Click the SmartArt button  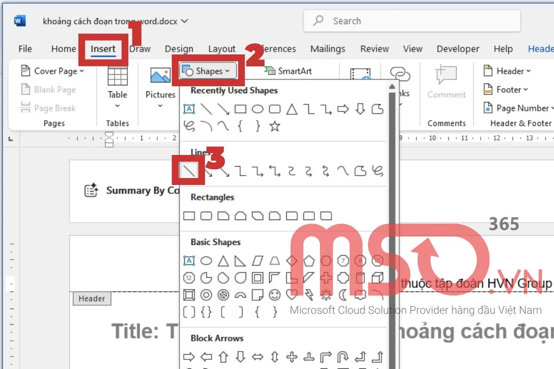(x=289, y=71)
